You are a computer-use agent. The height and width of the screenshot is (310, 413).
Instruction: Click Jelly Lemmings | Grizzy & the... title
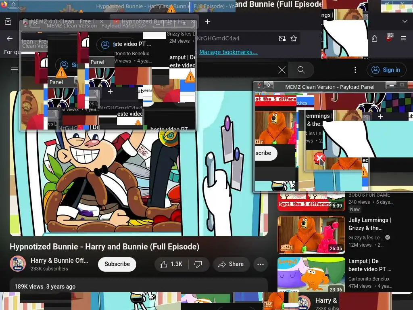tap(369, 224)
